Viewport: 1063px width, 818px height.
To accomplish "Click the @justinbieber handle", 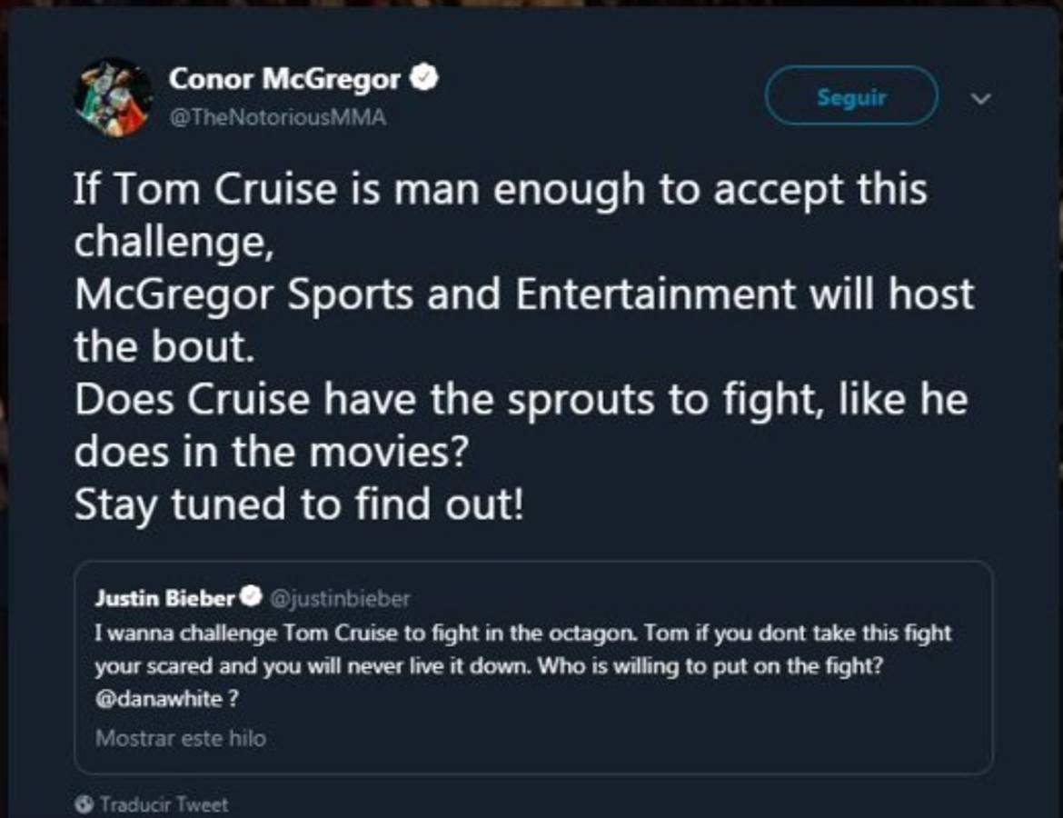I will click(341, 598).
